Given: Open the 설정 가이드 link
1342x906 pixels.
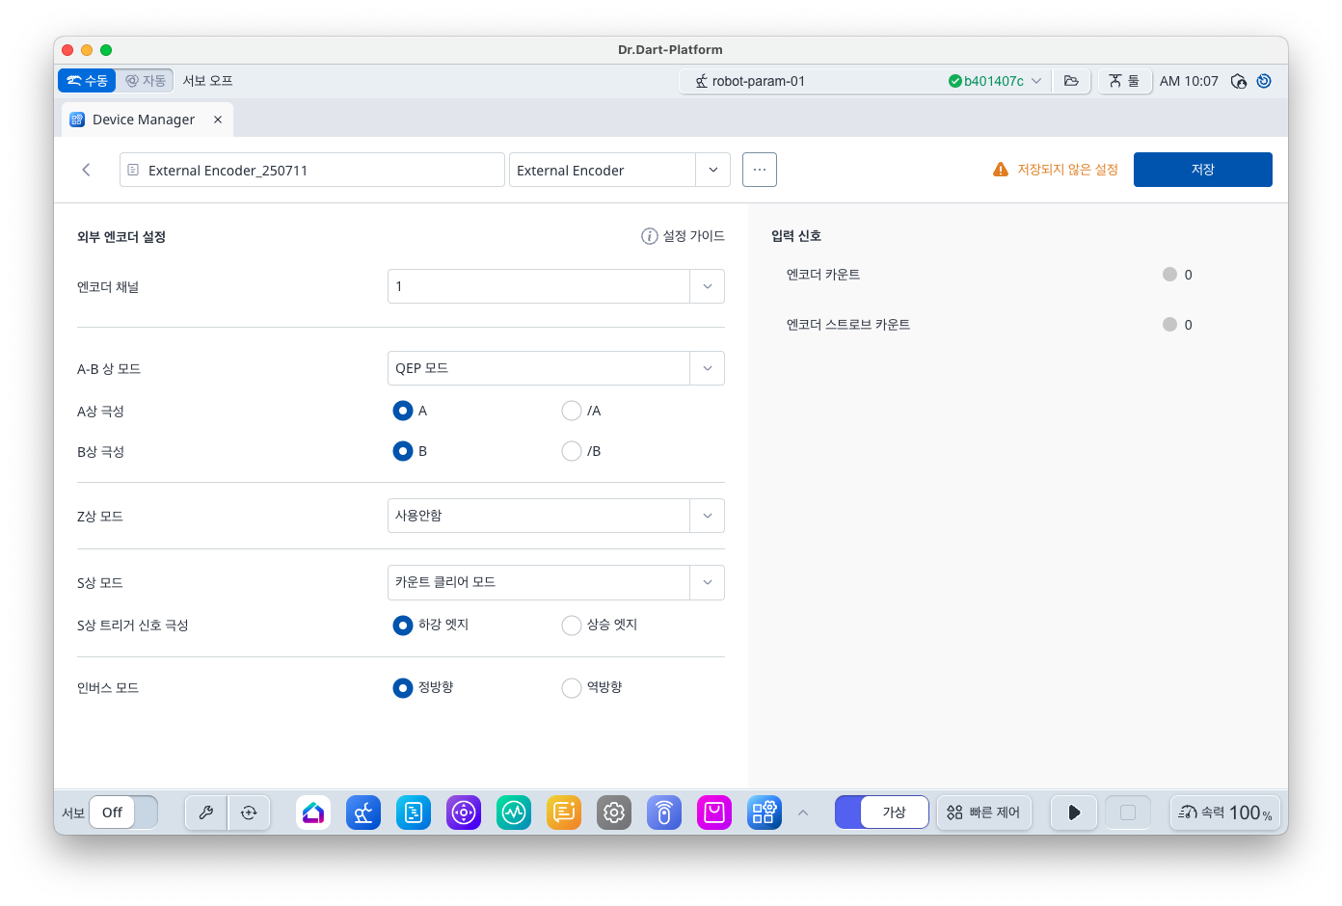Looking at the screenshot, I should click(684, 236).
